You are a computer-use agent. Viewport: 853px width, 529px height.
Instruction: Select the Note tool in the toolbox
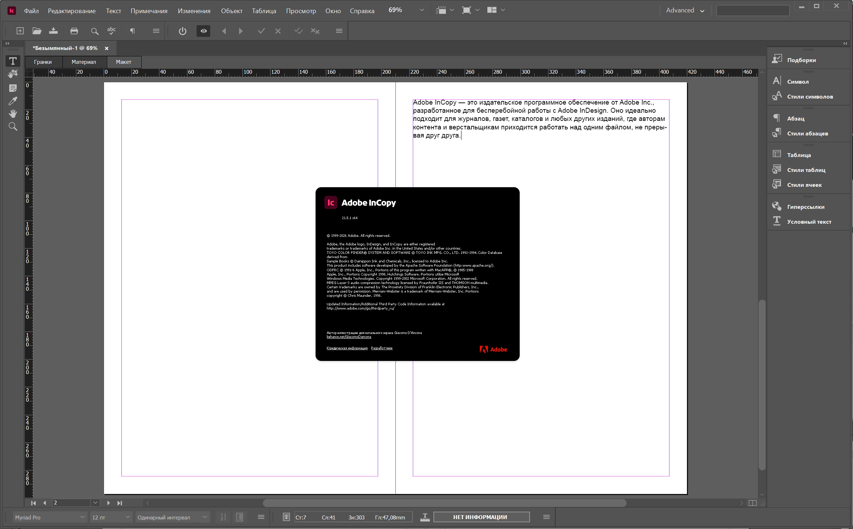[x=13, y=88]
